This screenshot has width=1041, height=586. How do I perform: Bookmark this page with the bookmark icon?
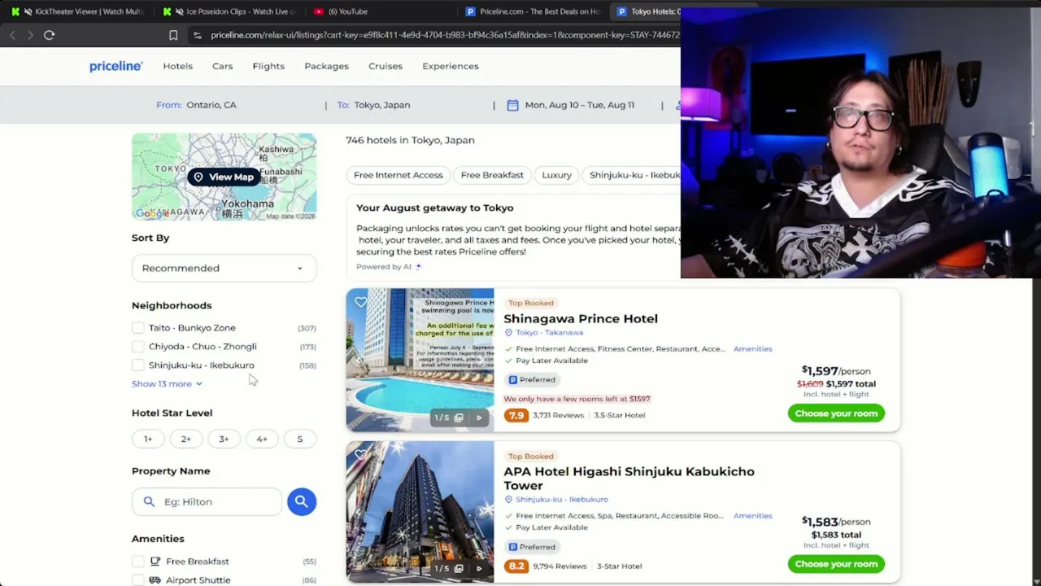pos(173,35)
